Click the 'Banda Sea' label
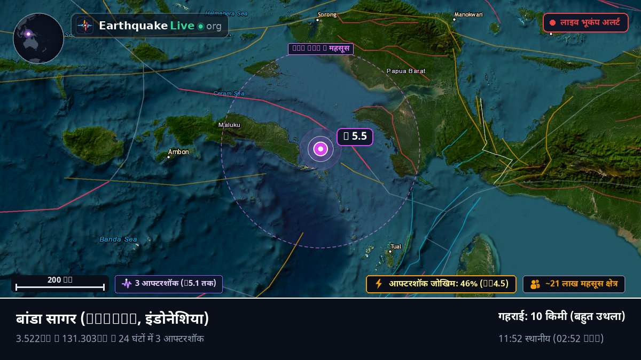The width and height of the screenshot is (641, 360). 118,239
